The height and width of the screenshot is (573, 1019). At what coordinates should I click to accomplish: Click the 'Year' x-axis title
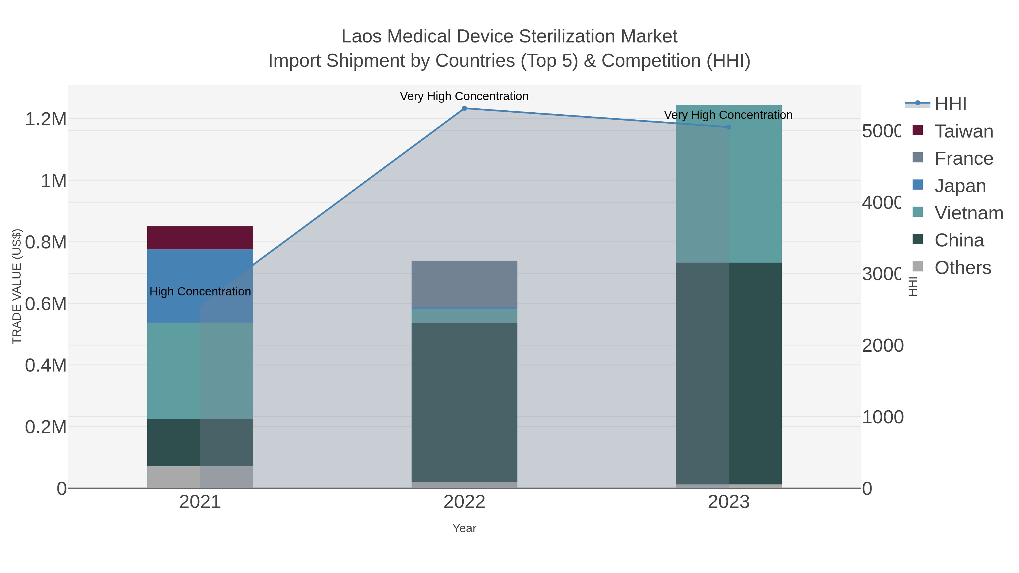coord(464,528)
